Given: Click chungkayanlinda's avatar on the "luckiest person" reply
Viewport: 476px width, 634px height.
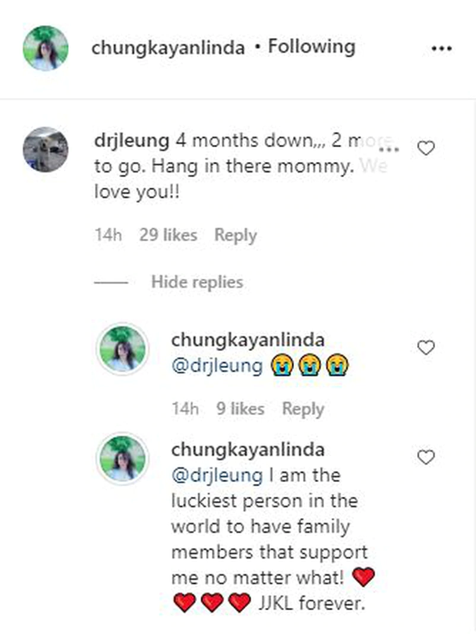Looking at the screenshot, I should [x=122, y=459].
